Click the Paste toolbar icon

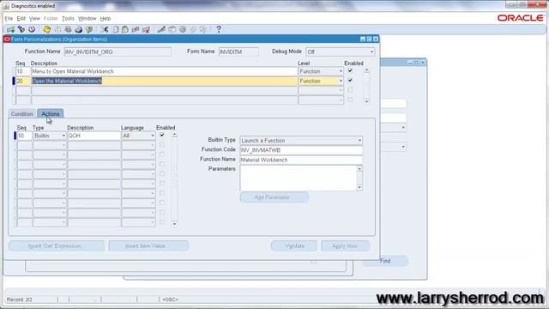point(125,29)
